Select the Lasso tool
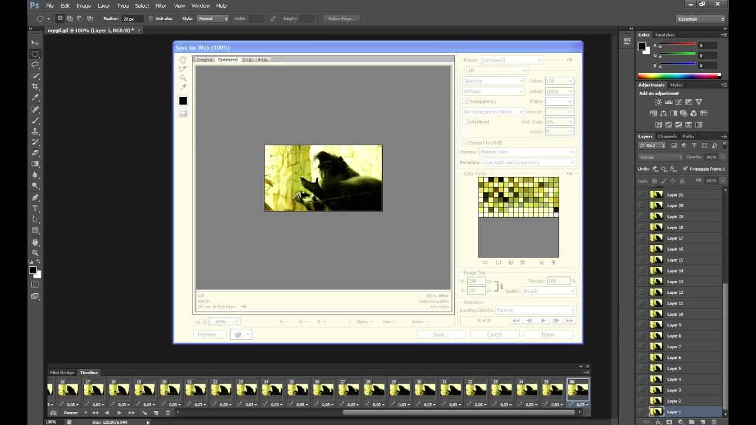This screenshot has height=425, width=756. pos(35,65)
